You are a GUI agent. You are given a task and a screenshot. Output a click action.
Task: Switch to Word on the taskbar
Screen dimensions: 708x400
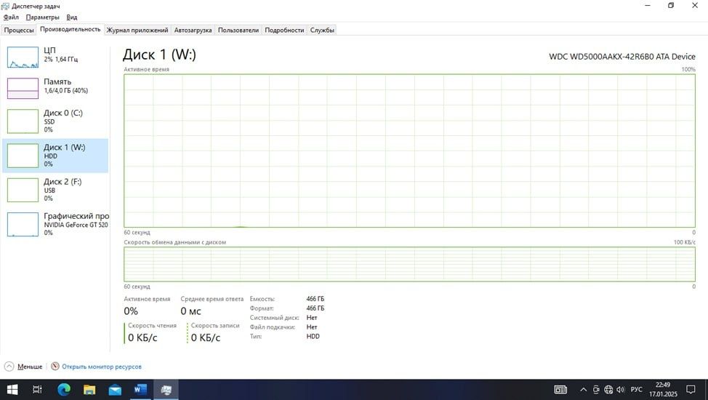[140, 390]
